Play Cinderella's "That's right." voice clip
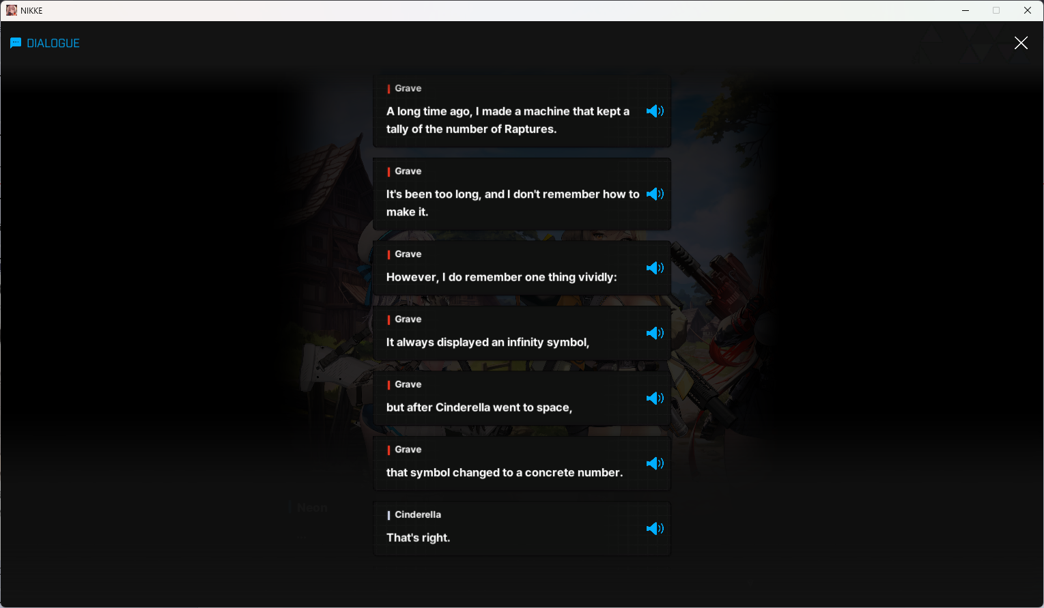 click(x=655, y=528)
